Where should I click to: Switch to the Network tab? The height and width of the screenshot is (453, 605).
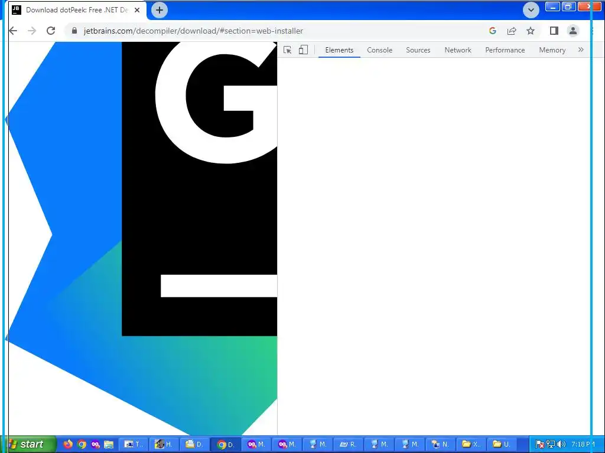click(458, 50)
